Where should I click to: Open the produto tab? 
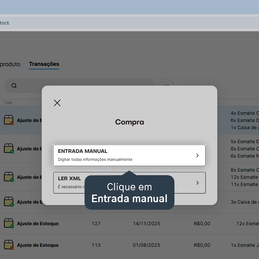(10, 64)
